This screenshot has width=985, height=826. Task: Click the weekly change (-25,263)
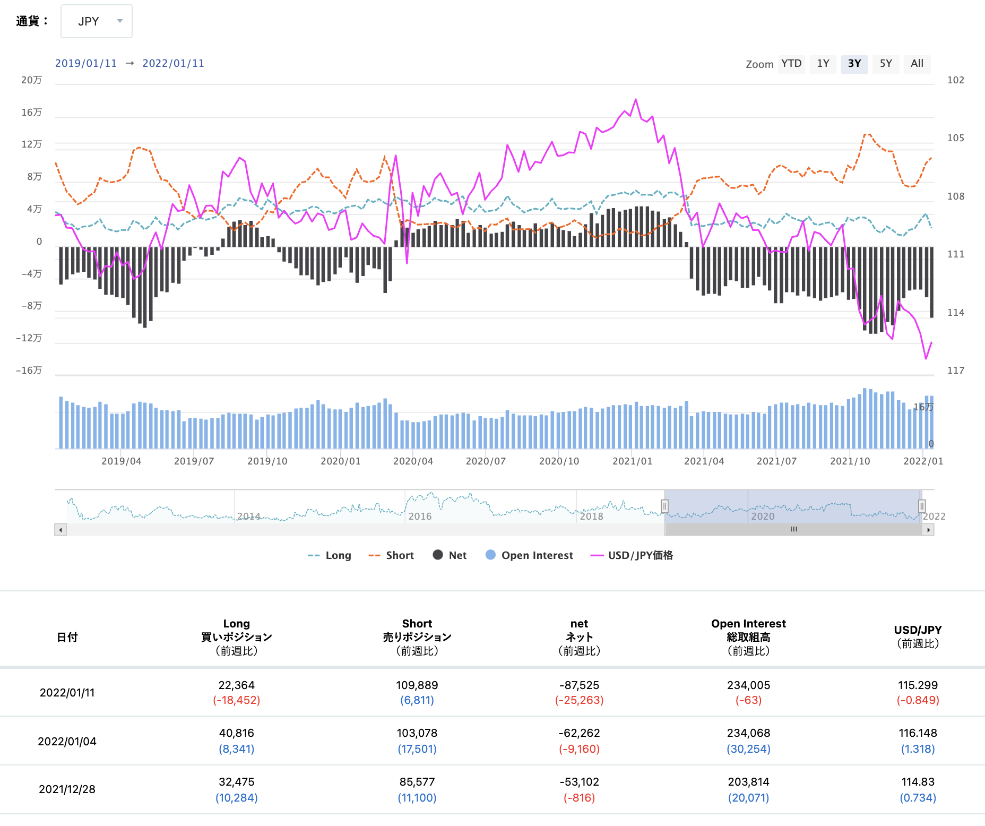[579, 700]
